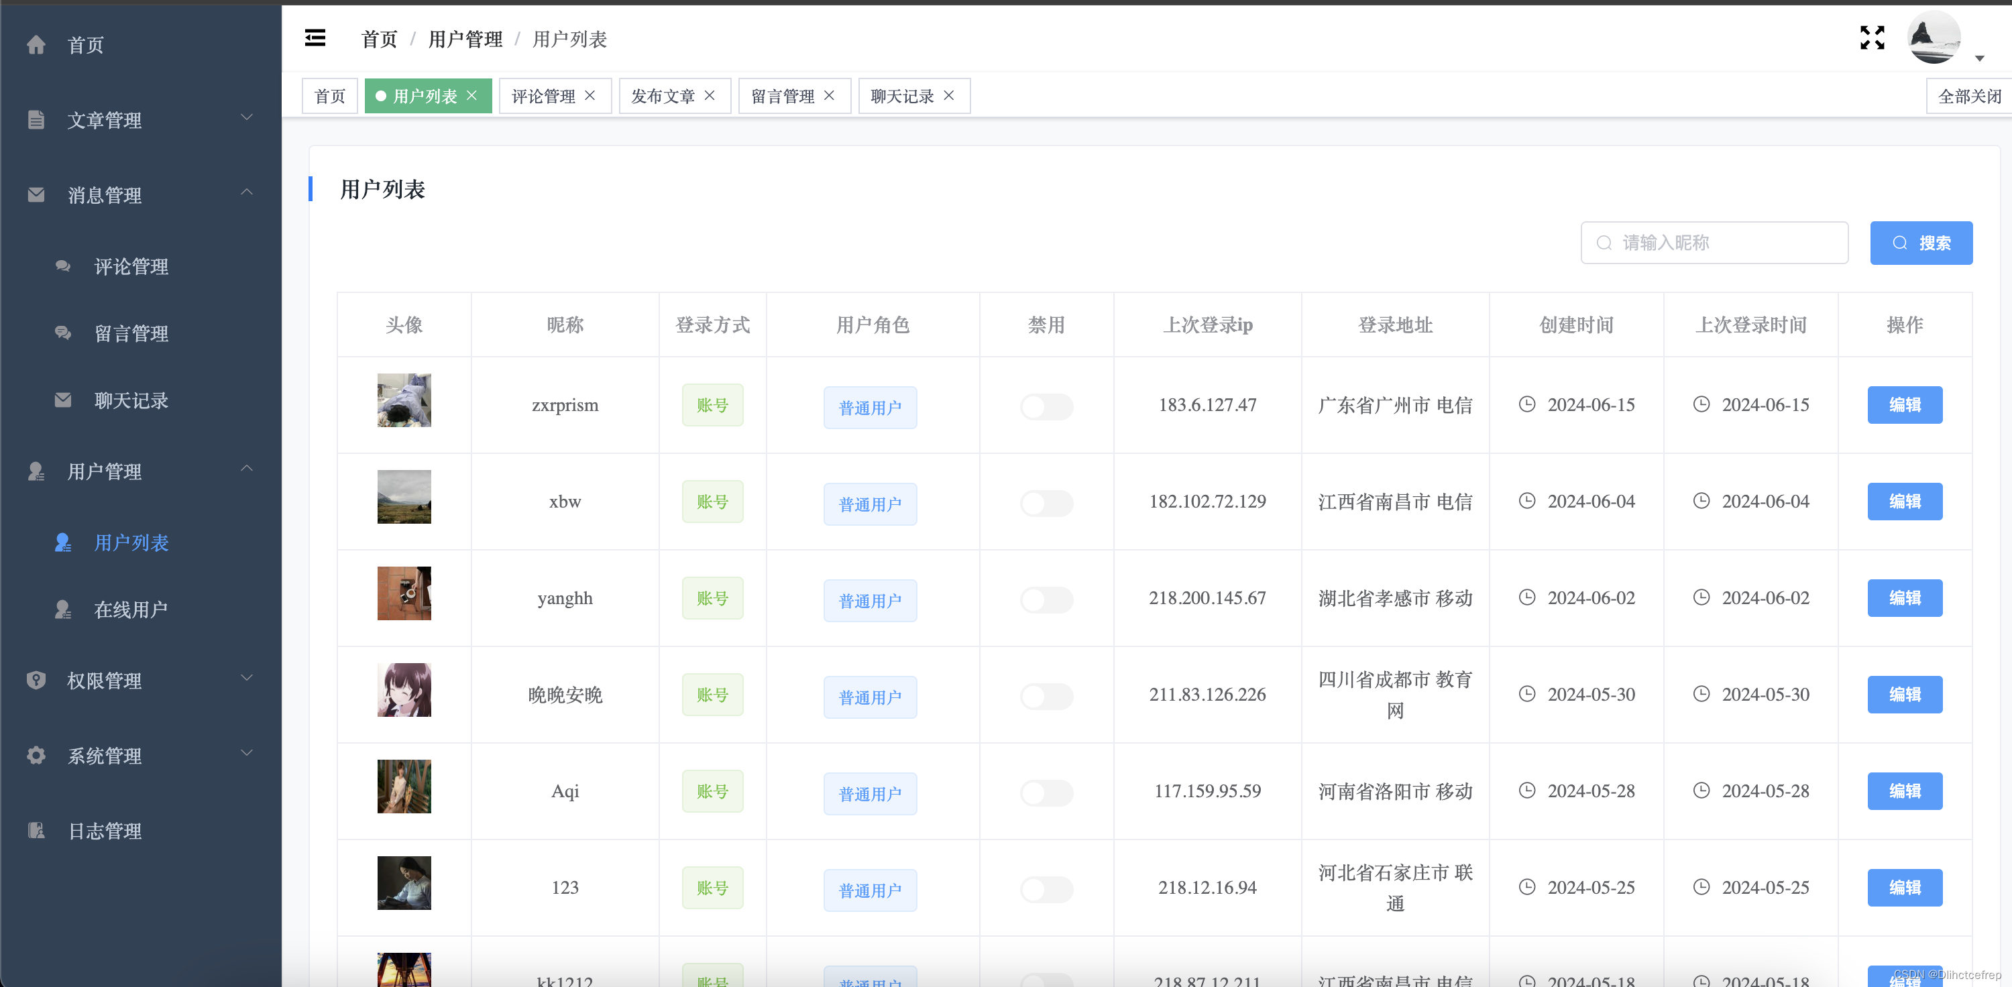This screenshot has width=2012, height=987.
Task: Collapse the 消息管理 sidebar menu
Action: click(141, 194)
